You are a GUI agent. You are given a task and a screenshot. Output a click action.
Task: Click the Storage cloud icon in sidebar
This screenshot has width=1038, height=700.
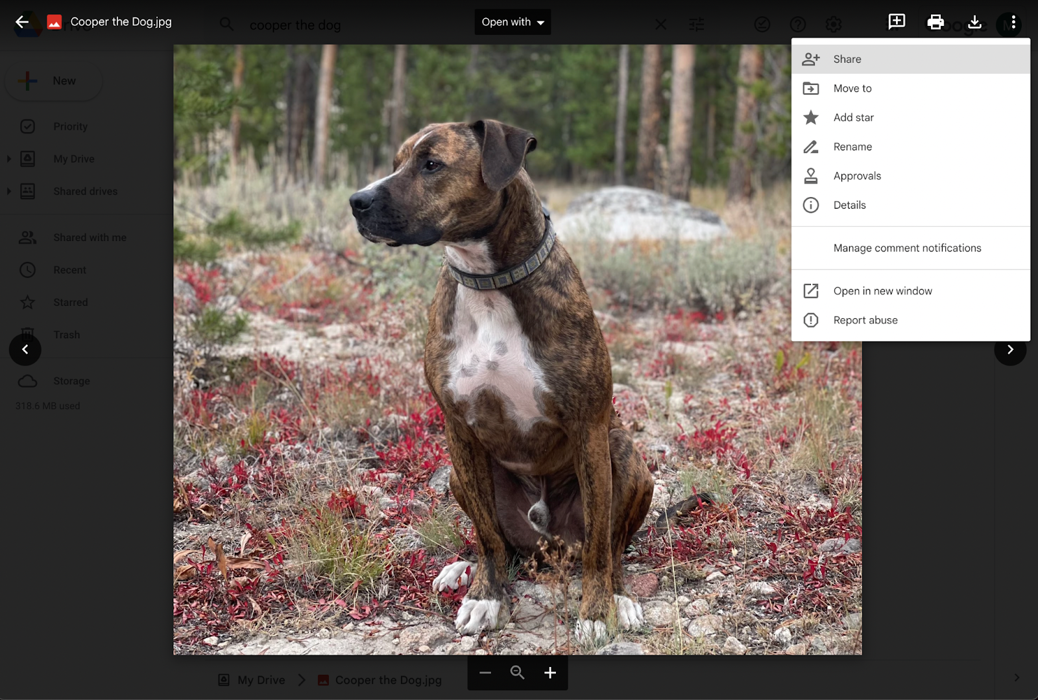point(27,381)
